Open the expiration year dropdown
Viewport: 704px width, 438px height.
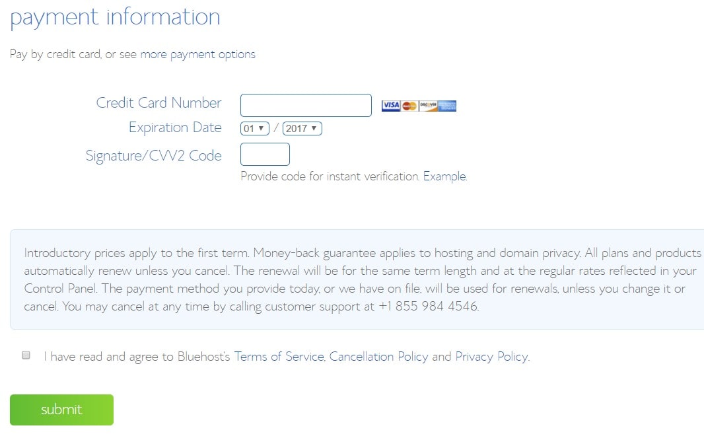point(302,129)
